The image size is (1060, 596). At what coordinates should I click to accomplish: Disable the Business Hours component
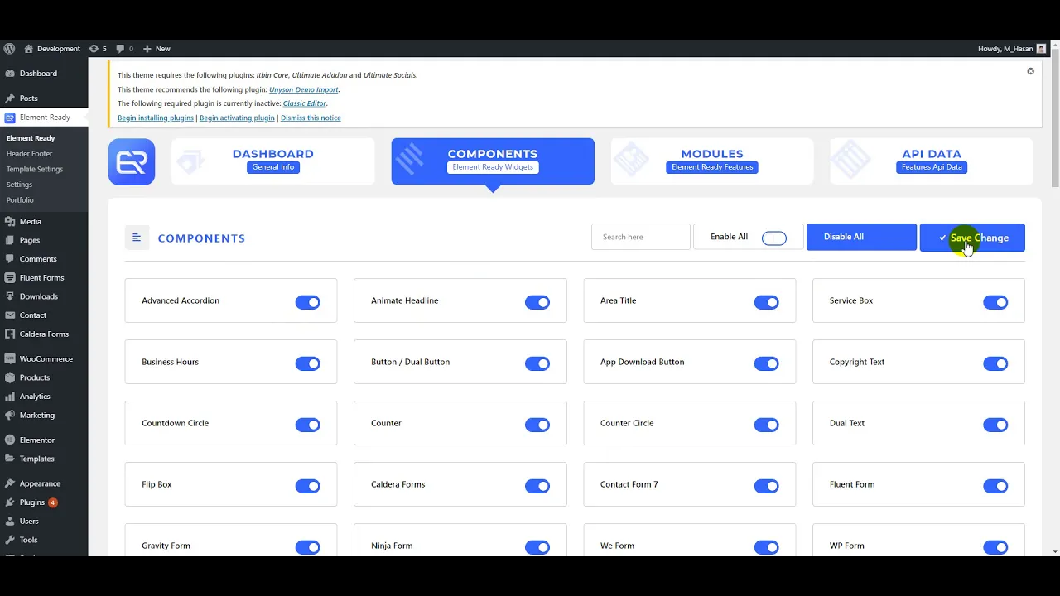308,363
